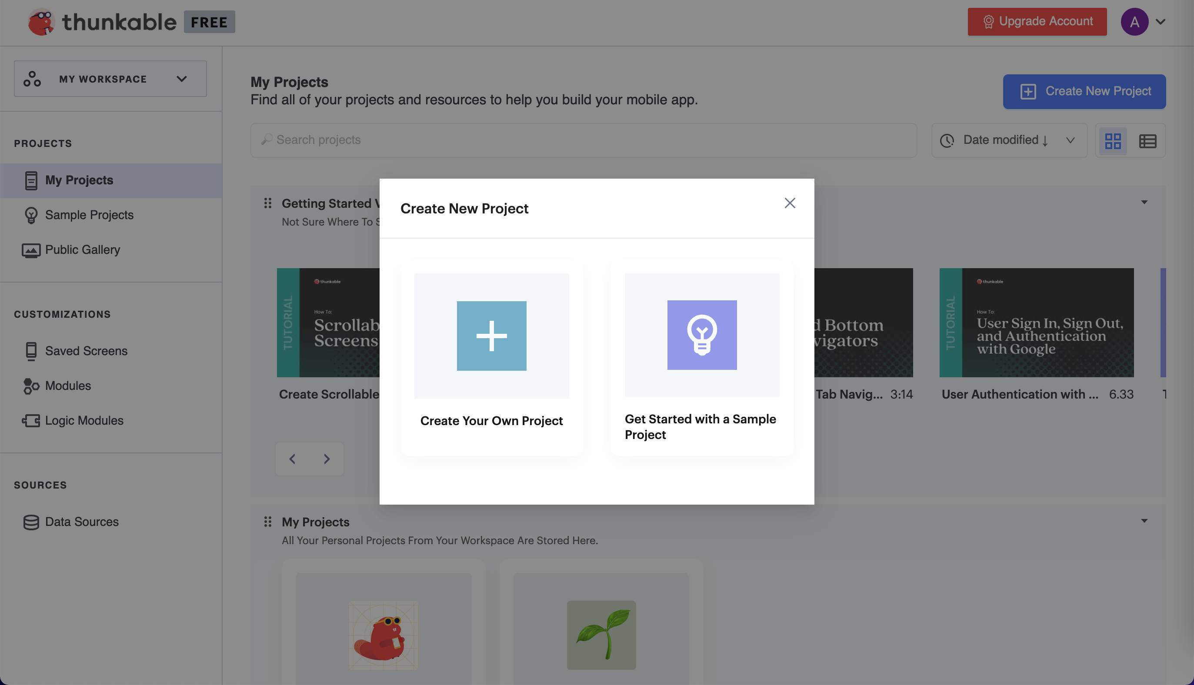Open the Public Gallery
The width and height of the screenshot is (1194, 685).
point(82,250)
